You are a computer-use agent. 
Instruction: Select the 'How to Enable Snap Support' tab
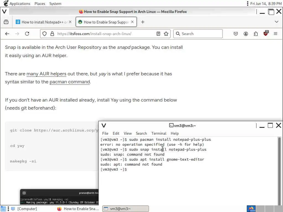[x=106, y=22]
